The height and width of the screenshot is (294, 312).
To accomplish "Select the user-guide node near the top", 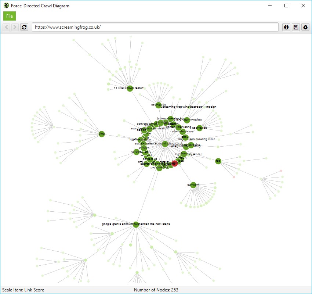I will [159, 105].
